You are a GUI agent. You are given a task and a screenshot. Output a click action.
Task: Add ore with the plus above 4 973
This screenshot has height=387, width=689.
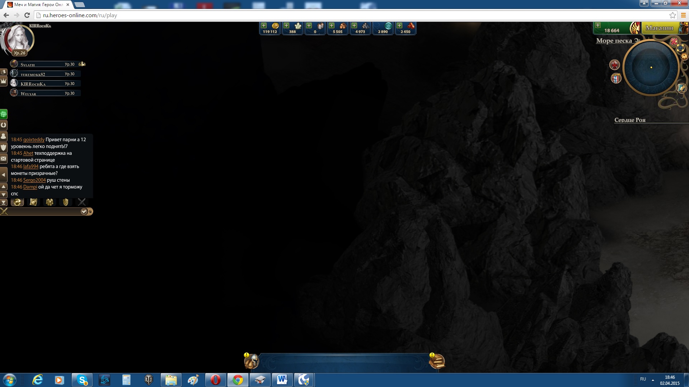[354, 25]
